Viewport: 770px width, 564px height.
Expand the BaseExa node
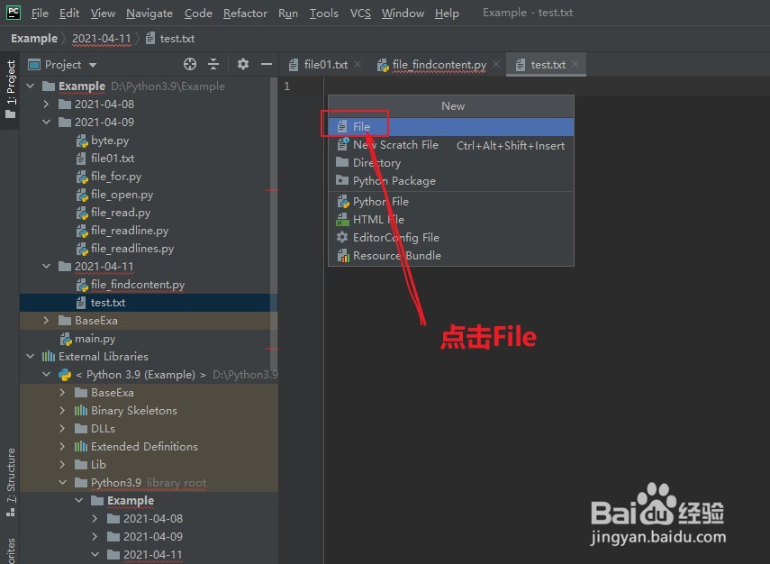[45, 320]
